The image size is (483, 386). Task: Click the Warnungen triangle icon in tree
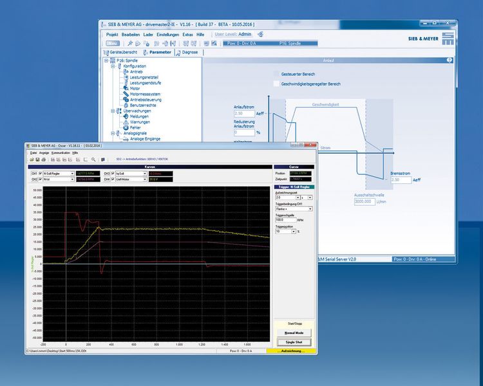point(126,122)
